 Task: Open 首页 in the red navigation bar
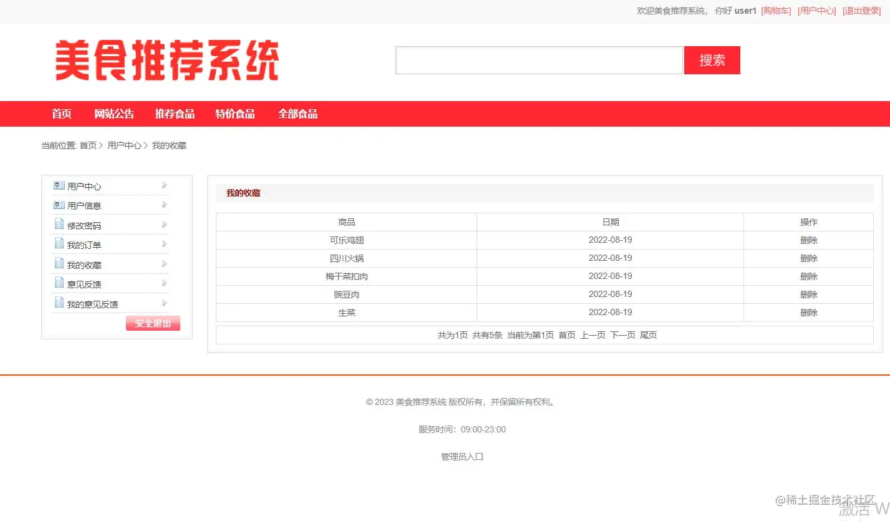pos(62,114)
